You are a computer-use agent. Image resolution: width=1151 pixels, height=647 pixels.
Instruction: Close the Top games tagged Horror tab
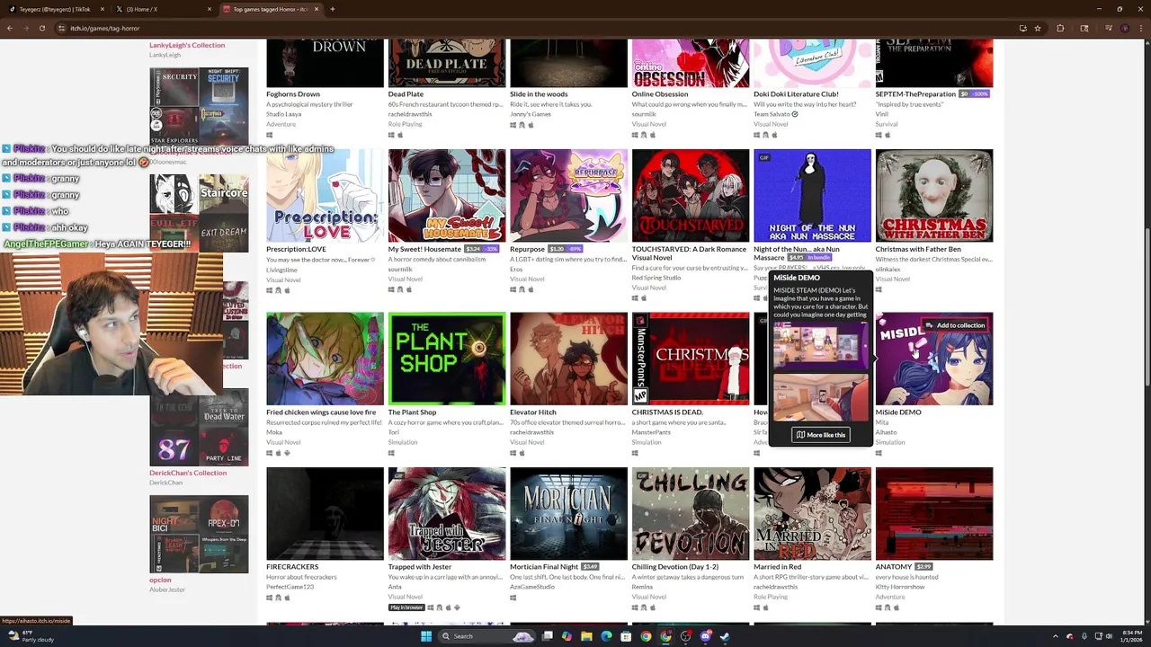coord(316,9)
